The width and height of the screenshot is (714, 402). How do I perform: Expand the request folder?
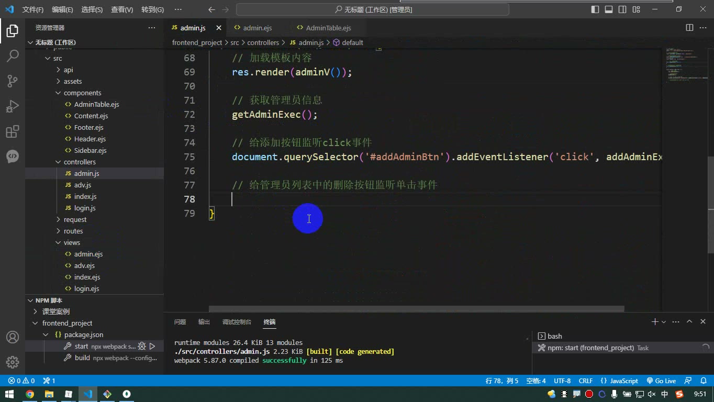[59, 219]
